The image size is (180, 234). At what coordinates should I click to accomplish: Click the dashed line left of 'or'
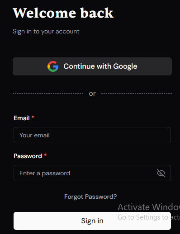pos(48,94)
